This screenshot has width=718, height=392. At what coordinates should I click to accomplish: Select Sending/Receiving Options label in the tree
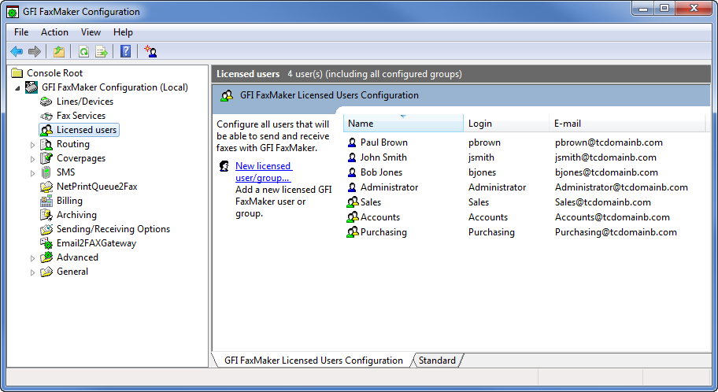pyautogui.click(x=113, y=229)
